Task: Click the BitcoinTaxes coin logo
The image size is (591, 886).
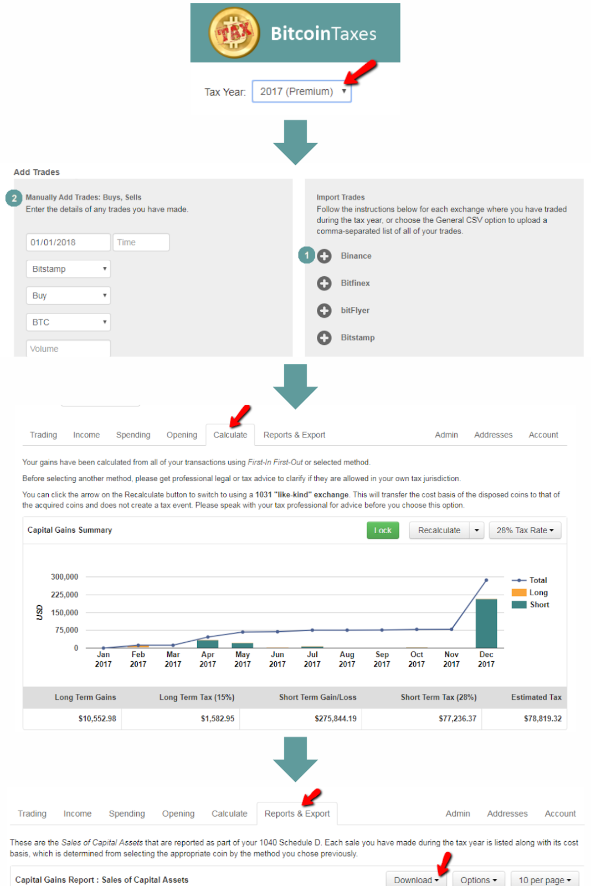Action: click(234, 33)
